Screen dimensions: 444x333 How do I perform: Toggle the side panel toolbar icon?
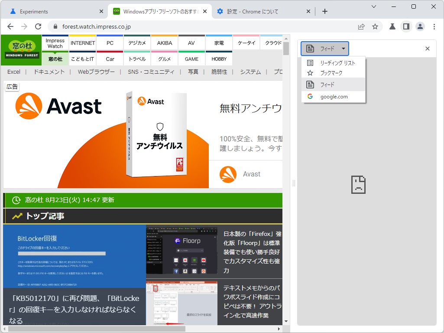406,26
